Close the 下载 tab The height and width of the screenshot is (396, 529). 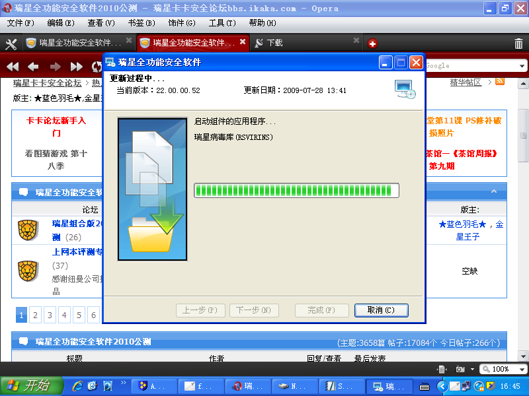356,40
